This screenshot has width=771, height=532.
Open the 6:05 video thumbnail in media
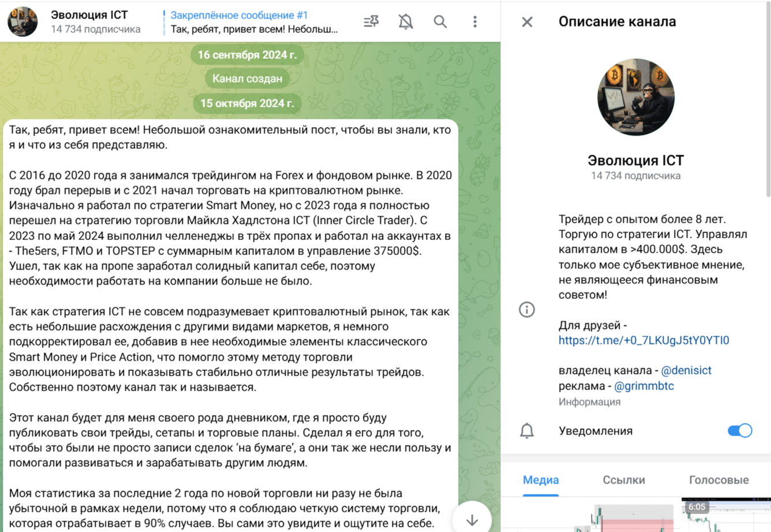[x=726, y=515]
